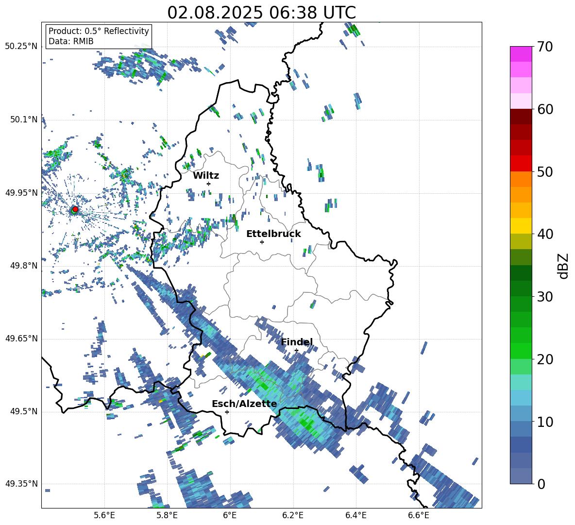Image resolution: width=575 pixels, height=525 pixels.
Task: Click the yellow colorbar segment above 40
Action: click(x=521, y=226)
